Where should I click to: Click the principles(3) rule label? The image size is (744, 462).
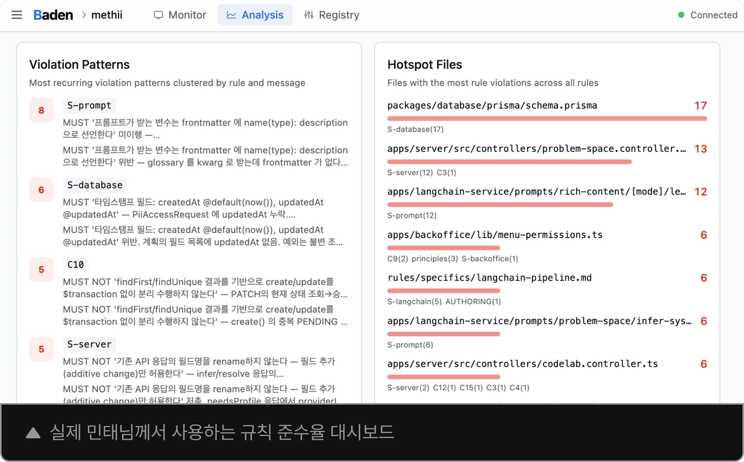tap(435, 259)
